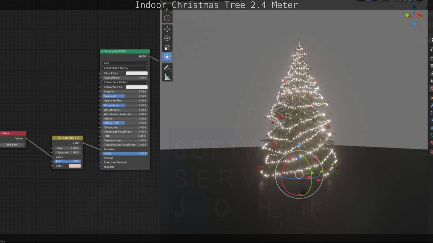Click the Emission input socket
Image resolution: width=433 pixels, height=243 pixels.
click(x=100, y=149)
